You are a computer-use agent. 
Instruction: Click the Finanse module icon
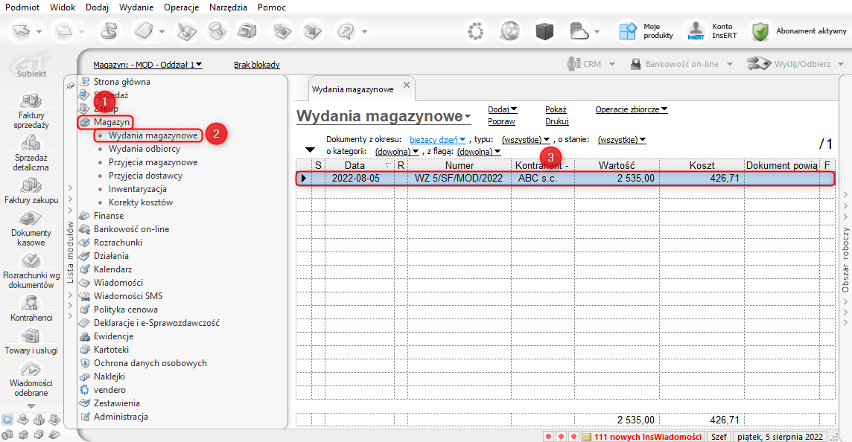[85, 216]
